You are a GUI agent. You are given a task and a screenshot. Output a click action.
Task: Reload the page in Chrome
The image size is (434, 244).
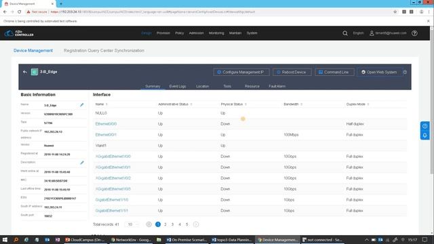click(20, 12)
